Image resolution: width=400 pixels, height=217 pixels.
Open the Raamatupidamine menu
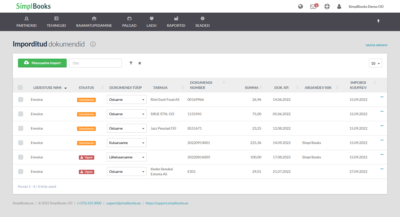94,22
